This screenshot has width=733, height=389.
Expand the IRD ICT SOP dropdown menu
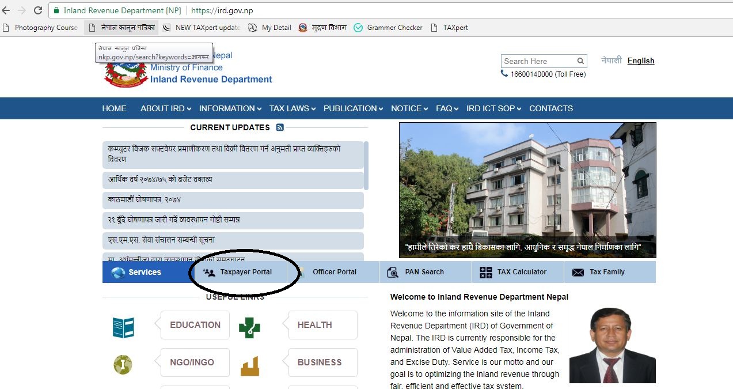tap(494, 108)
